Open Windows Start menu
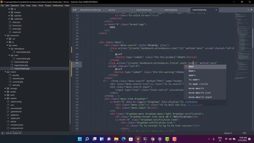The height and width of the screenshot is (143, 254). coord(80,139)
